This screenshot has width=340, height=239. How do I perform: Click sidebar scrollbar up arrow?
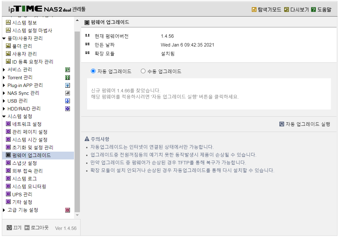pos(77,20)
